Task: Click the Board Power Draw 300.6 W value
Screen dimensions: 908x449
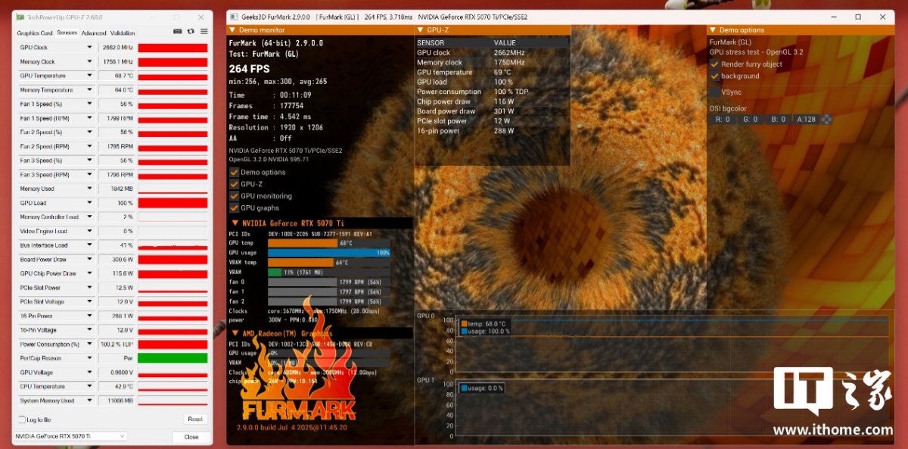Action: point(116,260)
